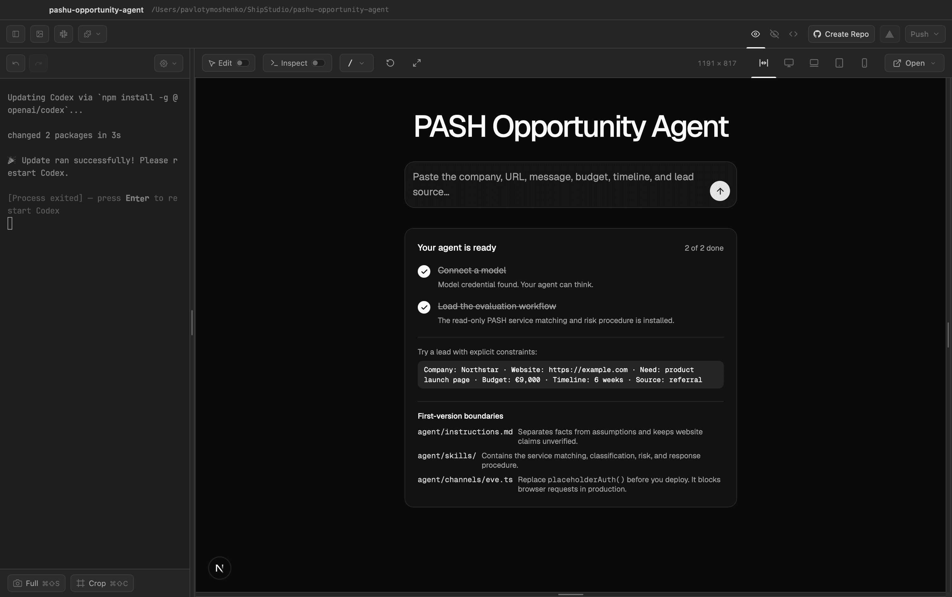Open the preview Open dropdown
The width and height of the screenshot is (952, 597).
click(915, 63)
